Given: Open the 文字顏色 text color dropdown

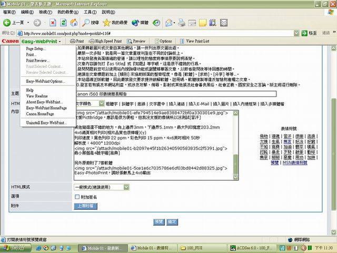Looking at the screenshot, I should click(x=102, y=104).
